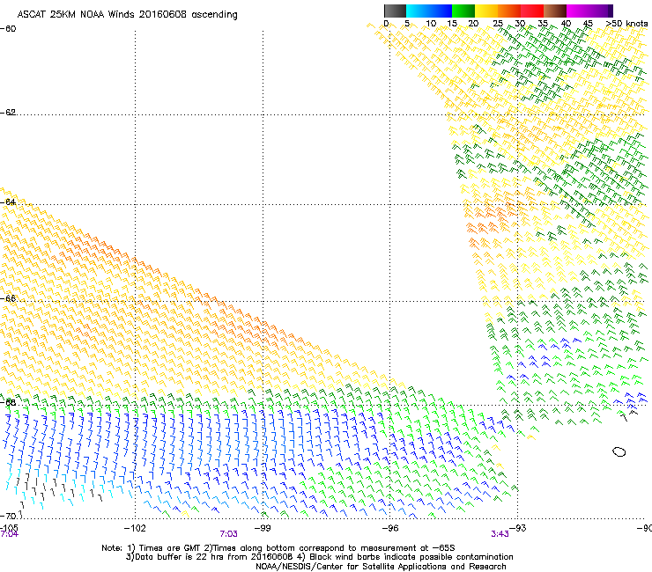Click the '7:04' purple time label
Viewport: 652px width, 572px height.
pyautogui.click(x=9, y=534)
